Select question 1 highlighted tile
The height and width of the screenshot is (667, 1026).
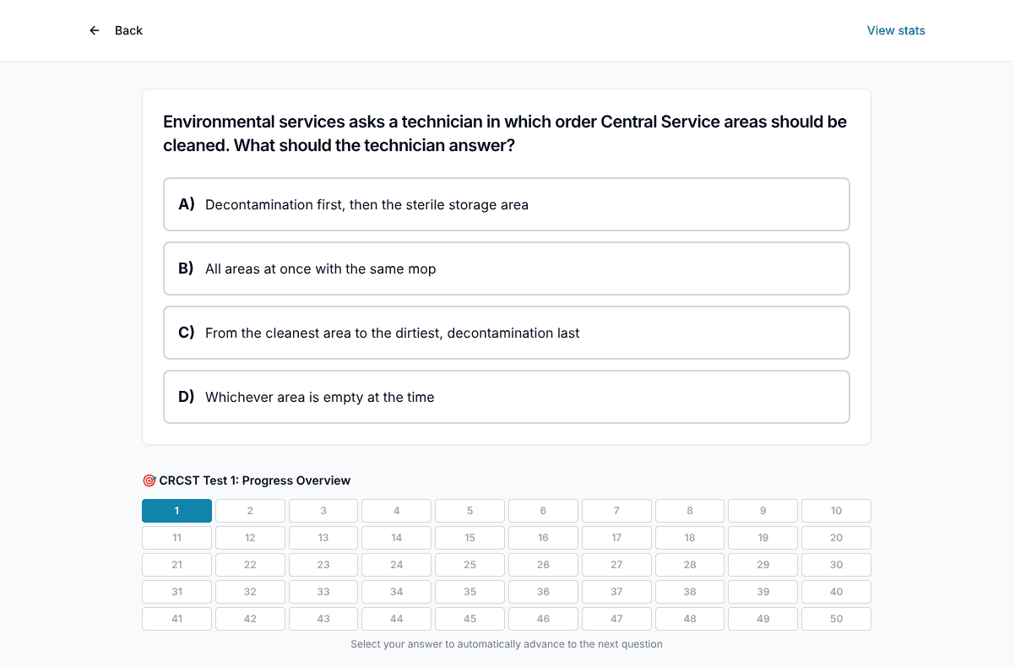176,511
